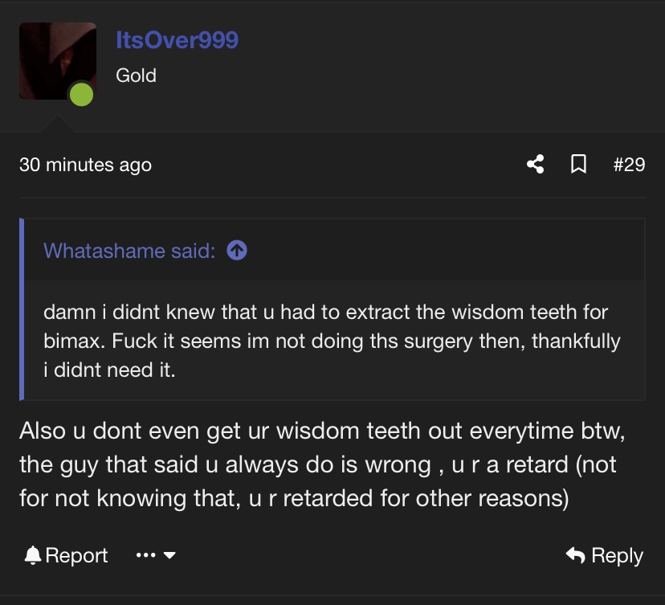The width and height of the screenshot is (665, 605).
Task: Open ItsOver999's avatar image
Action: coord(58,61)
